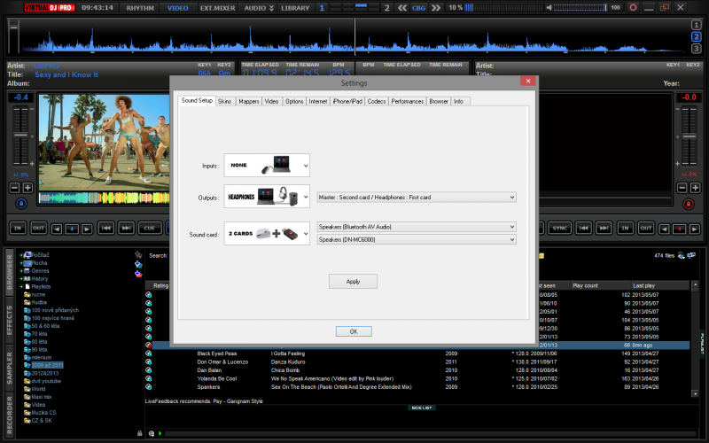
Task: Click the red record button in top bar
Action: coord(634,7)
